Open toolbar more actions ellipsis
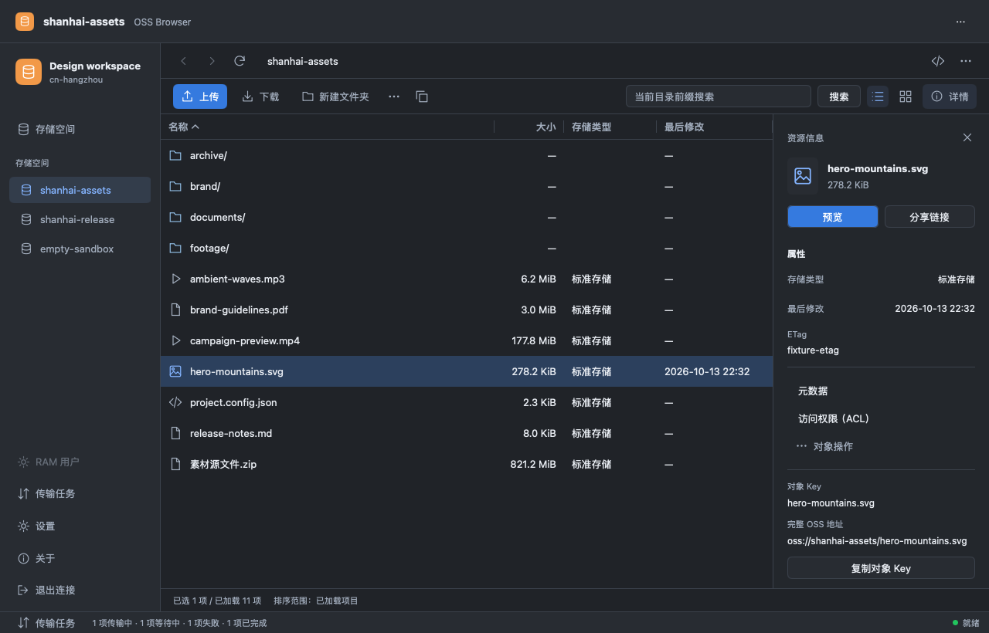Image resolution: width=989 pixels, height=633 pixels. pyautogui.click(x=394, y=96)
